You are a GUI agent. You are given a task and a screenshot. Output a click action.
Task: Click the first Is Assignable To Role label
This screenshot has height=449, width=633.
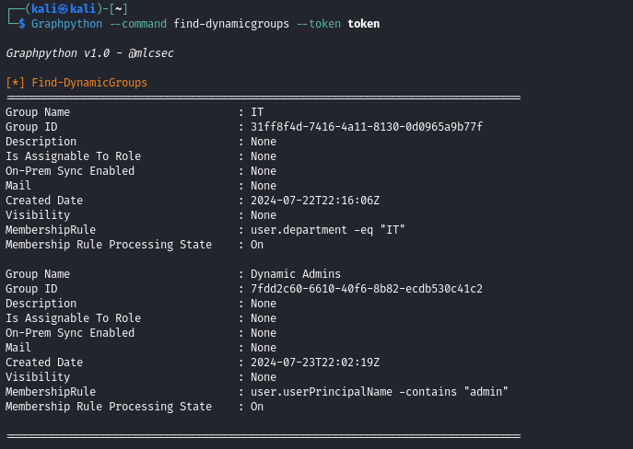pos(73,156)
